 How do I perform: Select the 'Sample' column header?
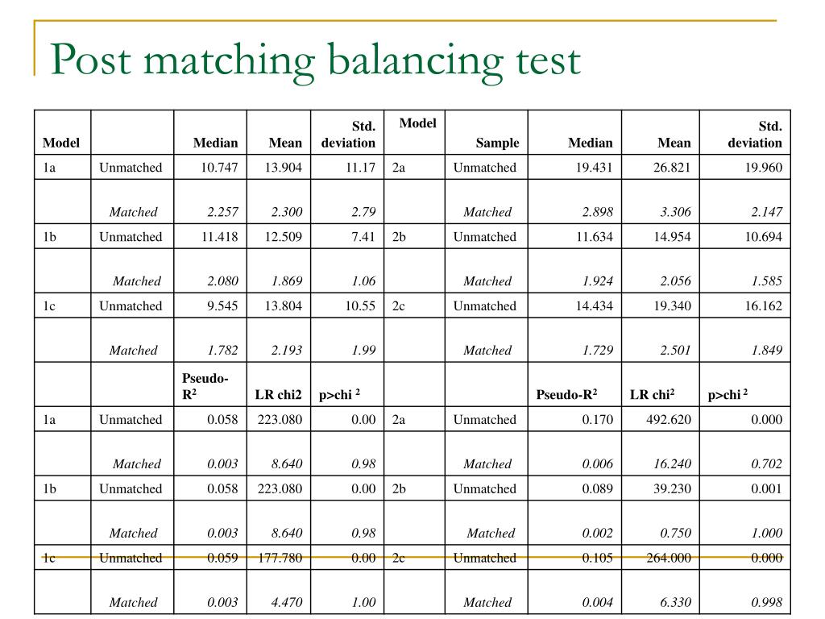click(x=497, y=143)
